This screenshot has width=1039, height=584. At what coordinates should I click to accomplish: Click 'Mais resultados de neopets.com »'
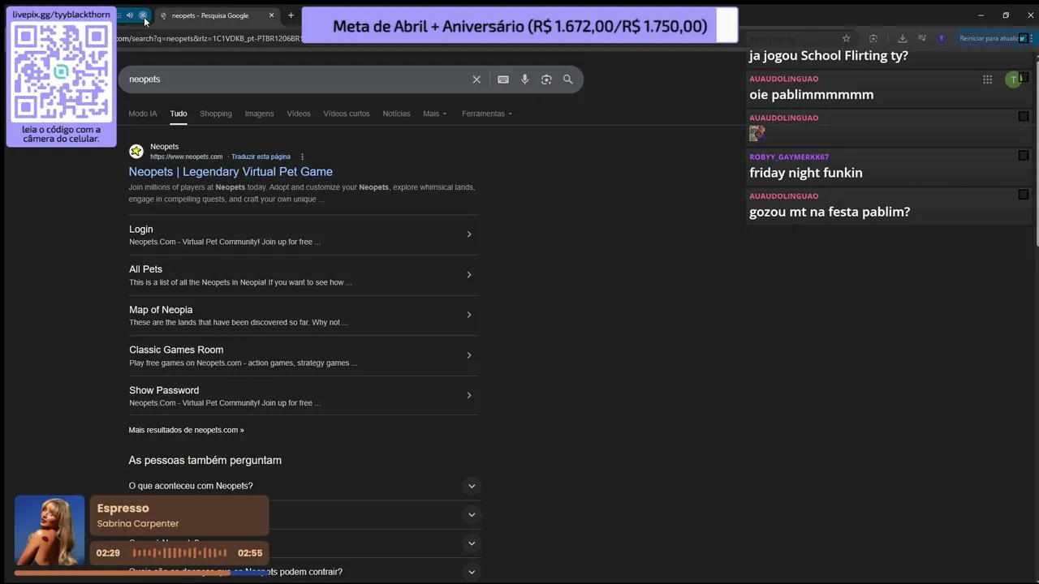coord(186,430)
